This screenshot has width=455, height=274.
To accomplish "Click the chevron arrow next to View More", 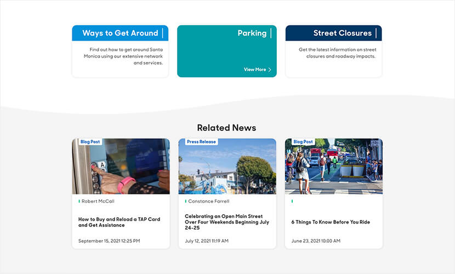I will (x=270, y=70).
